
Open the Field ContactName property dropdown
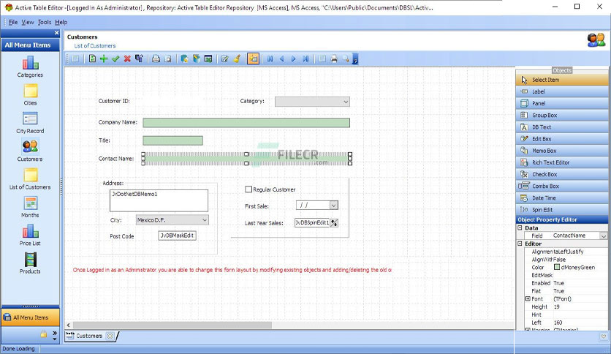point(603,236)
